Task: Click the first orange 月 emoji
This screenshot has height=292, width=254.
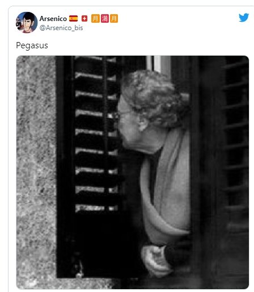Action: tap(95, 19)
